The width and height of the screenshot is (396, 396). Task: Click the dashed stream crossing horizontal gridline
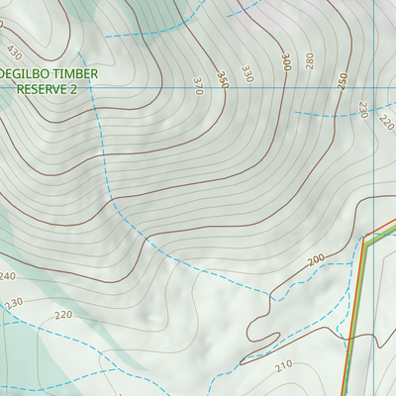click(x=90, y=88)
